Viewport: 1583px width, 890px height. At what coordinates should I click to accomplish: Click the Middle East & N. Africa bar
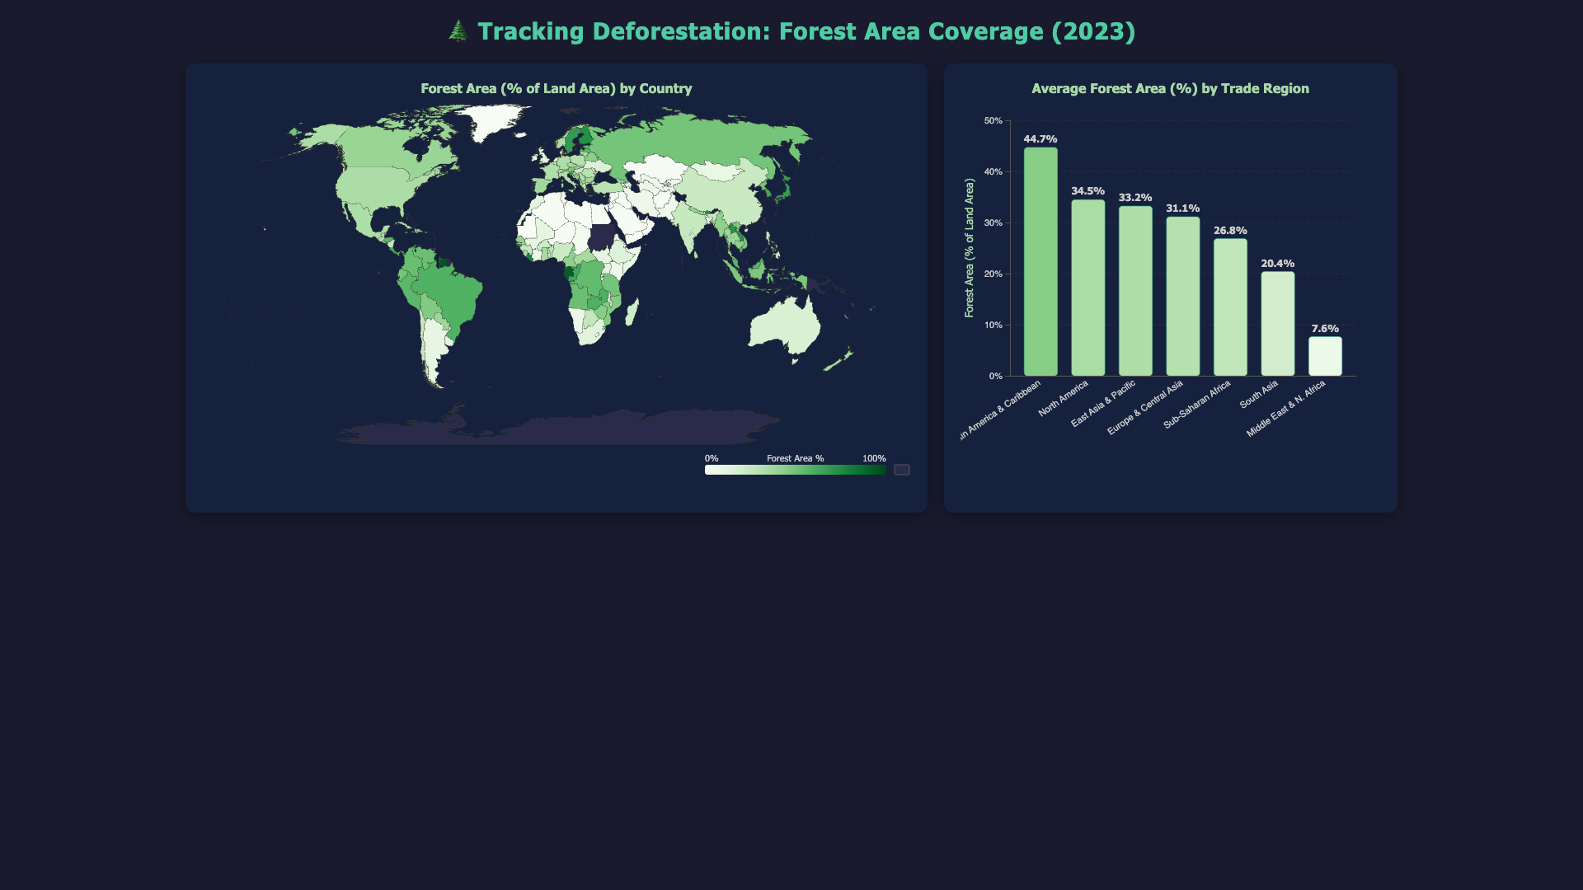click(x=1325, y=356)
